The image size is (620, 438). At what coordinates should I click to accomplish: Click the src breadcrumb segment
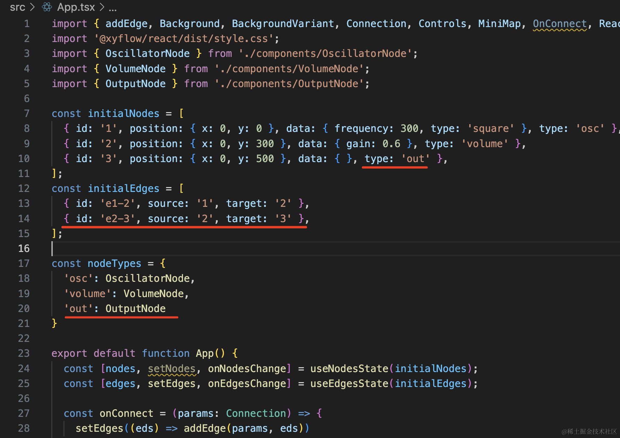click(x=17, y=7)
